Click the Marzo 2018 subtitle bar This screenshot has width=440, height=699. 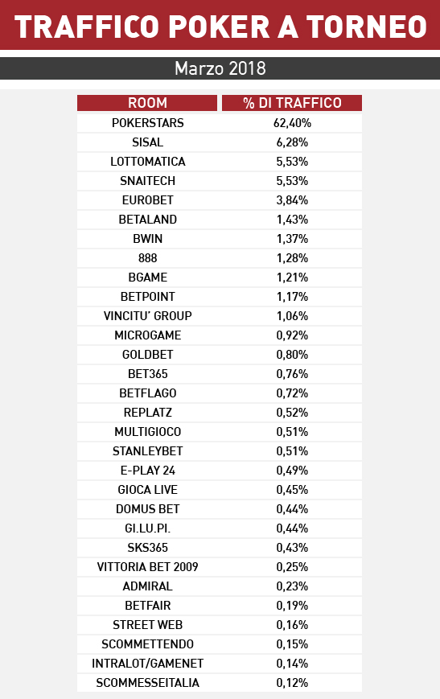[220, 68]
